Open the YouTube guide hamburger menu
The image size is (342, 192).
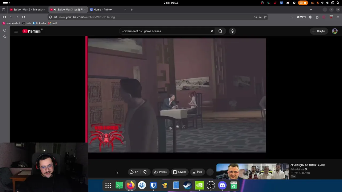(16, 31)
